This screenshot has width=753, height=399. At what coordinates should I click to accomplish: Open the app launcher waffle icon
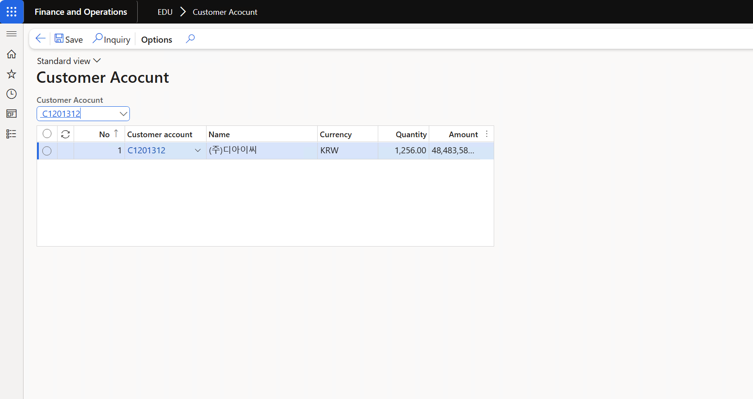(x=12, y=12)
